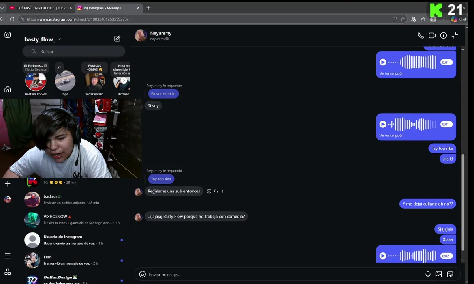Open the browser favorites list icon

423,19
